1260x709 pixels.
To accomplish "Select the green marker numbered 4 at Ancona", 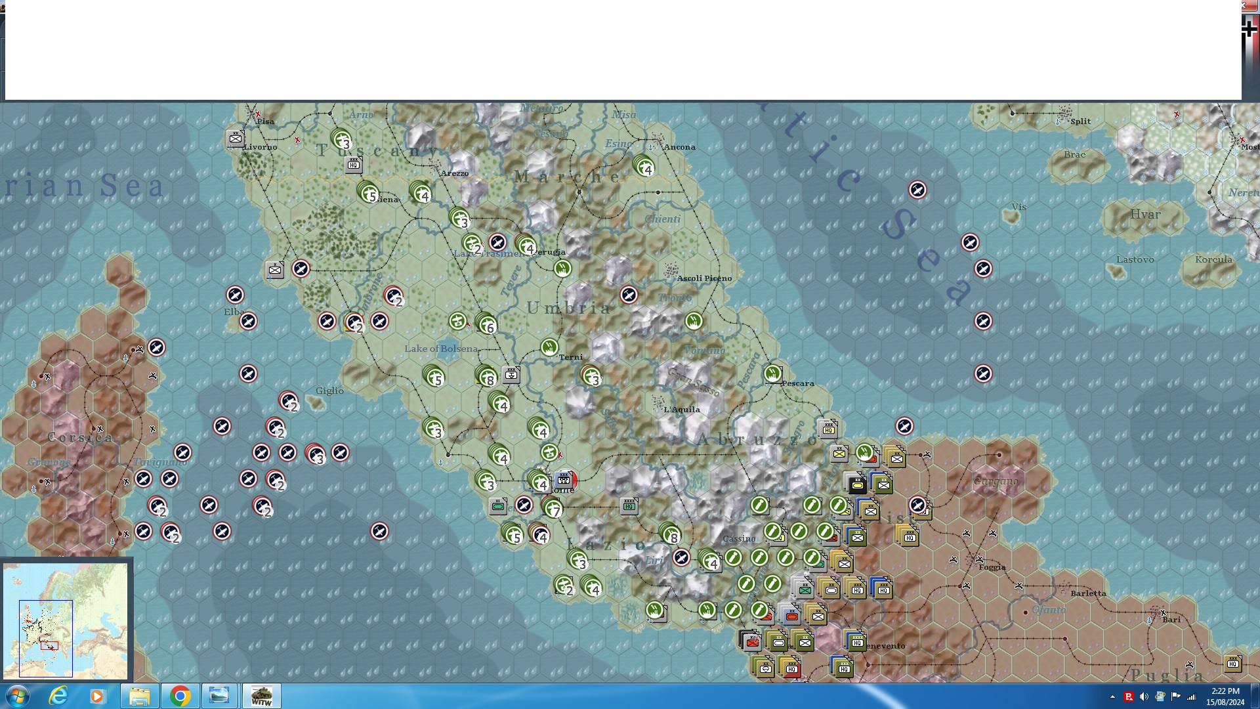I will (x=644, y=166).
